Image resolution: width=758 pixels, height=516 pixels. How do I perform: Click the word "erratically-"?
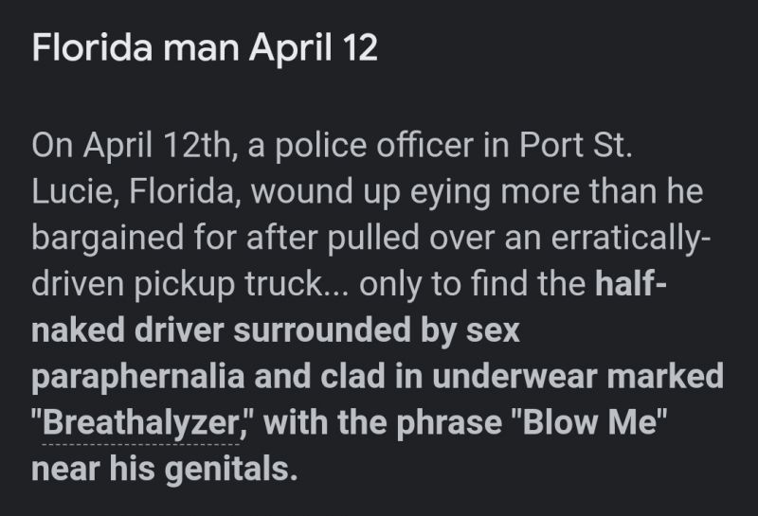[x=631, y=239]
